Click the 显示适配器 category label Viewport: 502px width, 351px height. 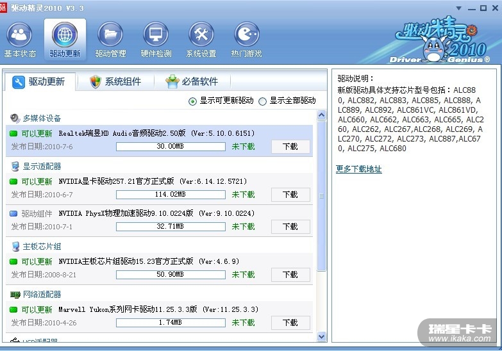point(42,167)
